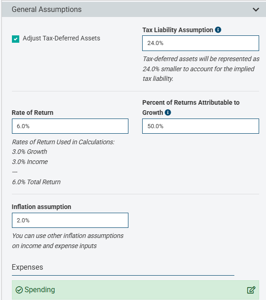This screenshot has height=300, width=266.
Task: Click the Adjust Tax-Deferred Assets label
Action: [x=61, y=38]
